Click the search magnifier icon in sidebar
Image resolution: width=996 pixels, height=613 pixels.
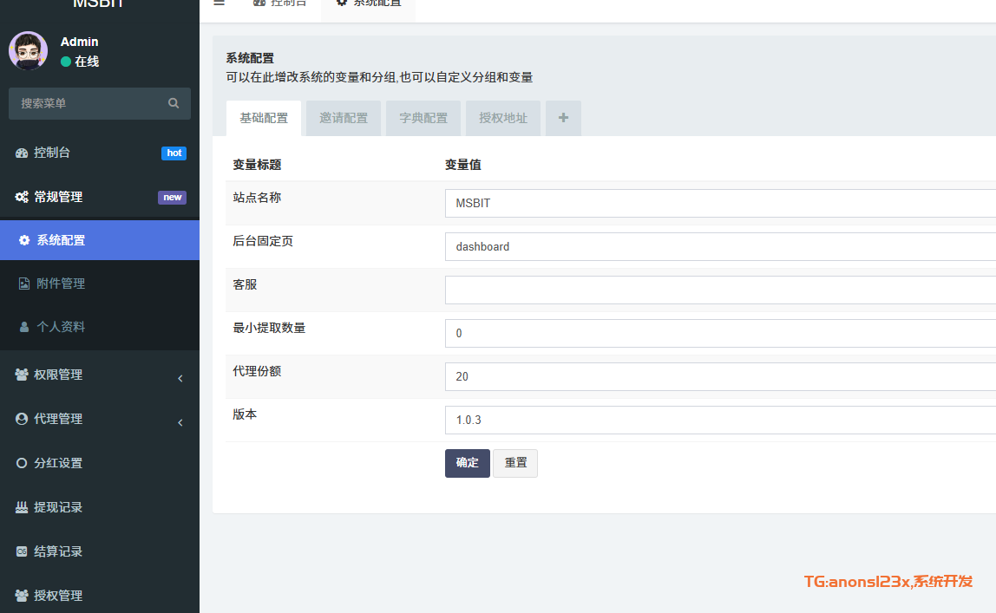174,103
